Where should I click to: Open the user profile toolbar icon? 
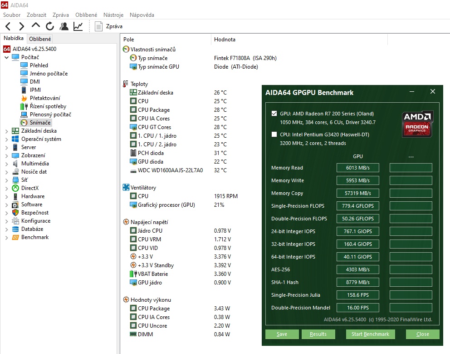point(64,26)
